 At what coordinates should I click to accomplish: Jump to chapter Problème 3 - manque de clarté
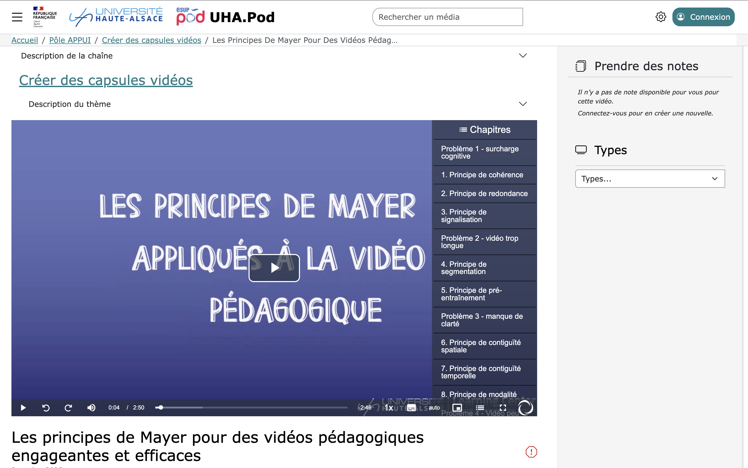click(484, 320)
